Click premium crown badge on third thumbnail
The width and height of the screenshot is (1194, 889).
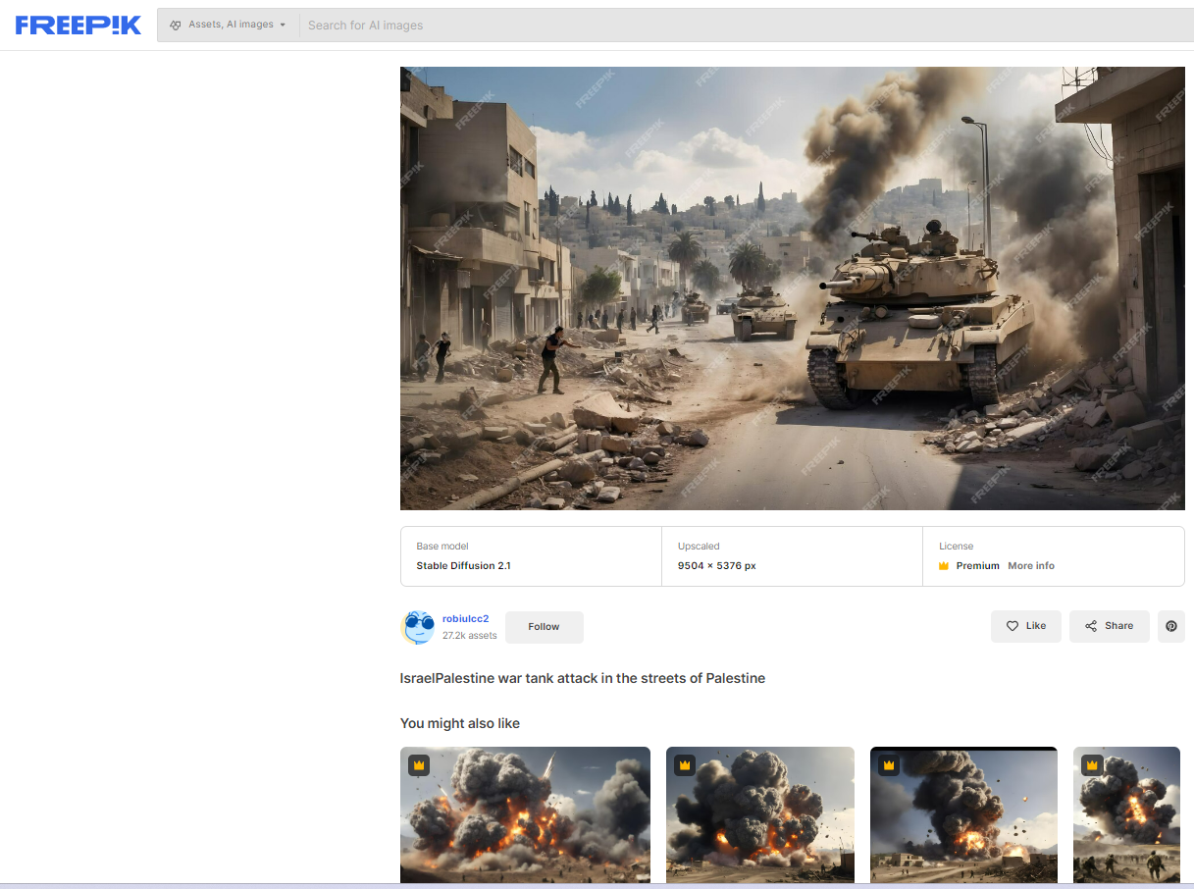pos(889,765)
